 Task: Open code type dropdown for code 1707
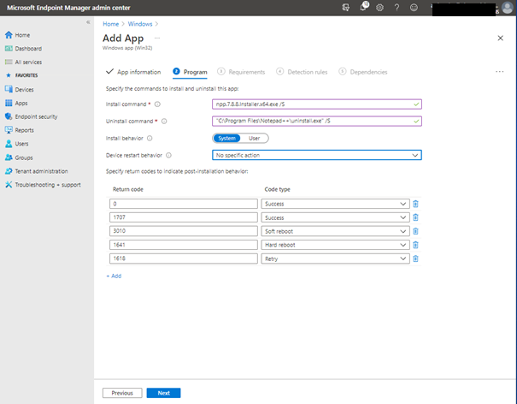pos(335,217)
